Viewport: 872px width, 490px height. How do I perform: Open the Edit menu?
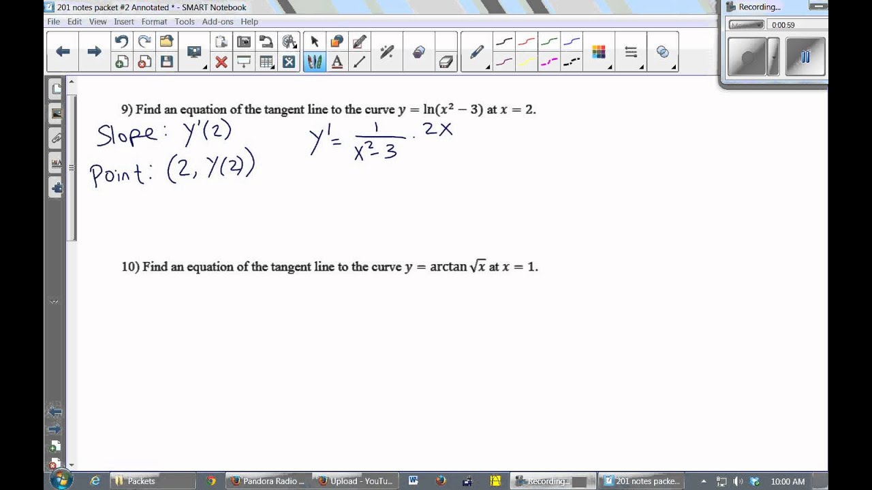click(x=74, y=22)
